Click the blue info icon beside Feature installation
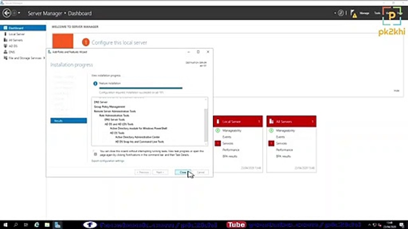The width and height of the screenshot is (408, 229). [95, 84]
